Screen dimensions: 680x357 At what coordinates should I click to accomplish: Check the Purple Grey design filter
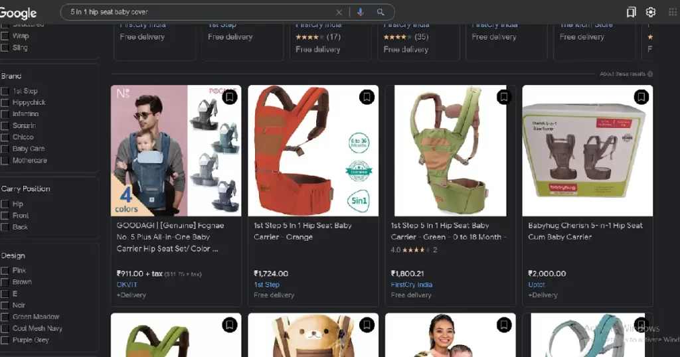pos(5,340)
